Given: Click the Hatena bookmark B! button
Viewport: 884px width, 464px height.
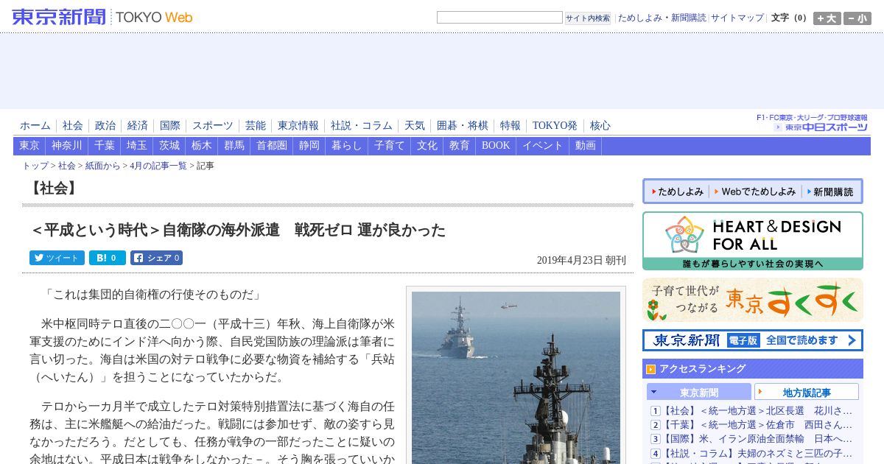Looking at the screenshot, I should pos(108,258).
